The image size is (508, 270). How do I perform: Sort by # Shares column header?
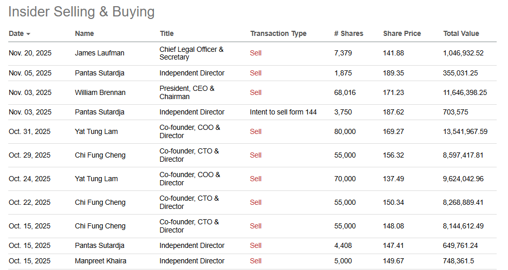click(x=348, y=33)
